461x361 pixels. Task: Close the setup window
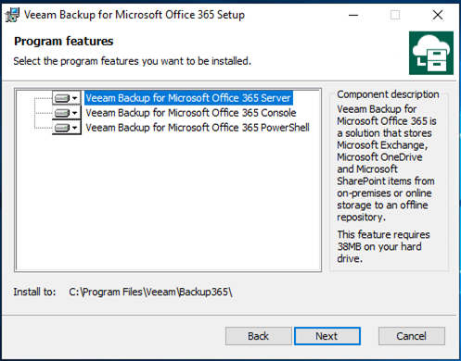[x=438, y=15]
